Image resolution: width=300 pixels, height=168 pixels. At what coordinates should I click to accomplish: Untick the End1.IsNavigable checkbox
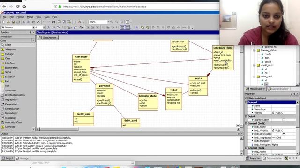(x=284, y=134)
